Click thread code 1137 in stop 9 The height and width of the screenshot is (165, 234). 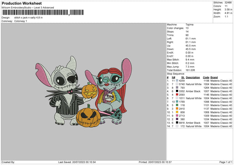click(x=206, y=109)
